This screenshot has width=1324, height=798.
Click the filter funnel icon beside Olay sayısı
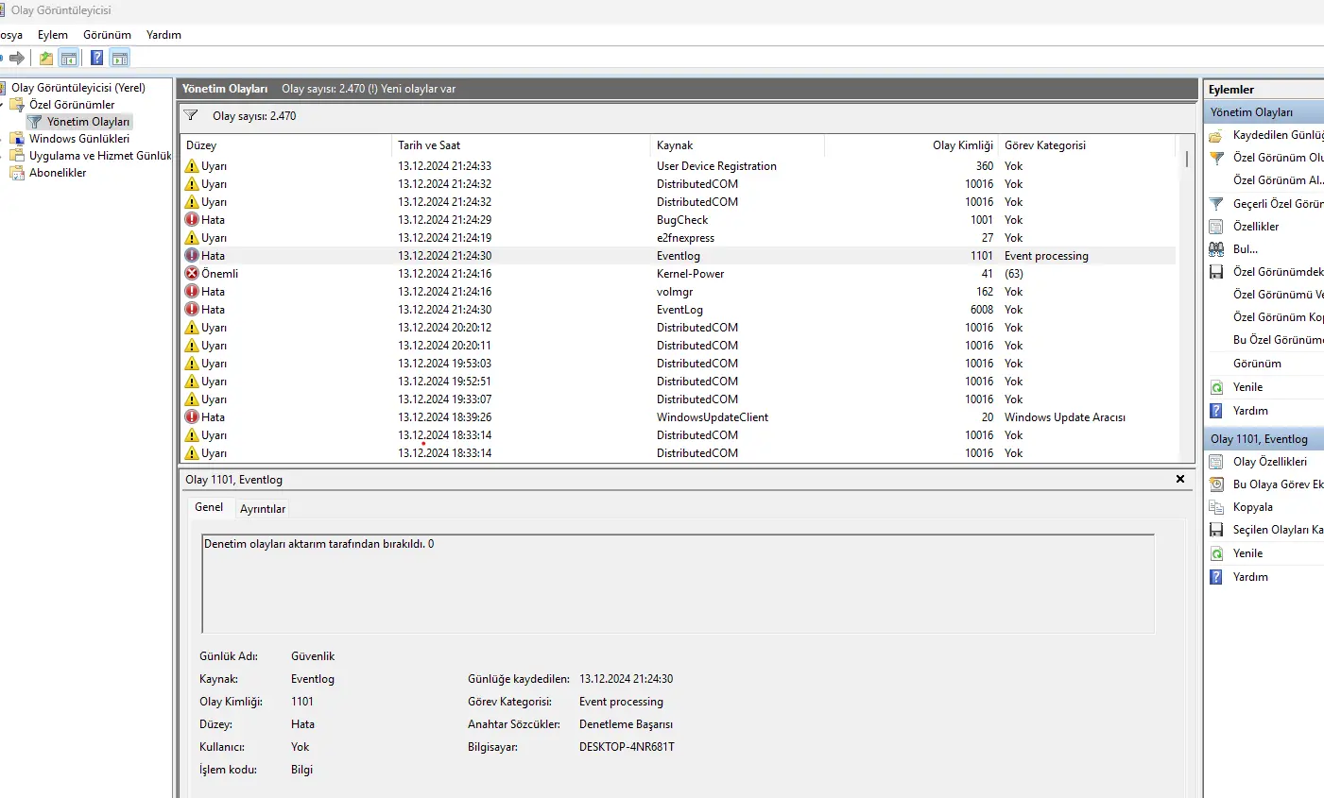point(191,116)
